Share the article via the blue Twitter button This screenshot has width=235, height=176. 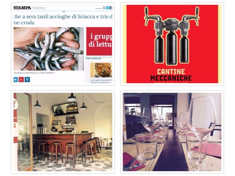tap(16, 80)
